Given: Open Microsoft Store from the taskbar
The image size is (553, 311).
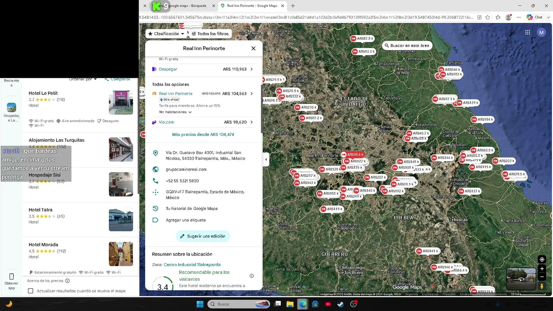Looking at the screenshot, I should pyautogui.click(x=315, y=304).
